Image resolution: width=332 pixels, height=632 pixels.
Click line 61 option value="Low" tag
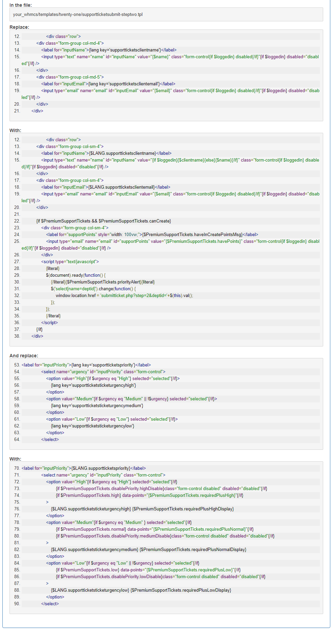pos(112,419)
